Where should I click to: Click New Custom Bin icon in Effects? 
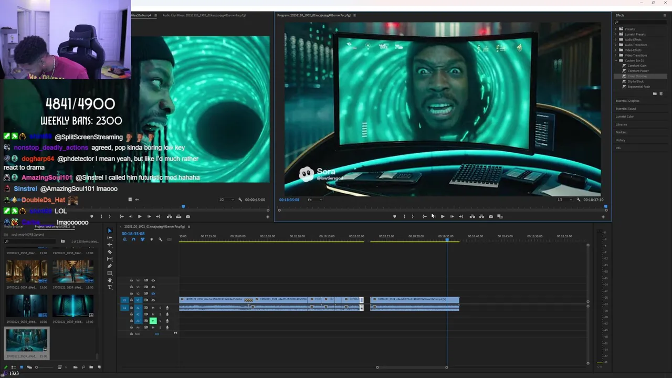pyautogui.click(x=655, y=93)
